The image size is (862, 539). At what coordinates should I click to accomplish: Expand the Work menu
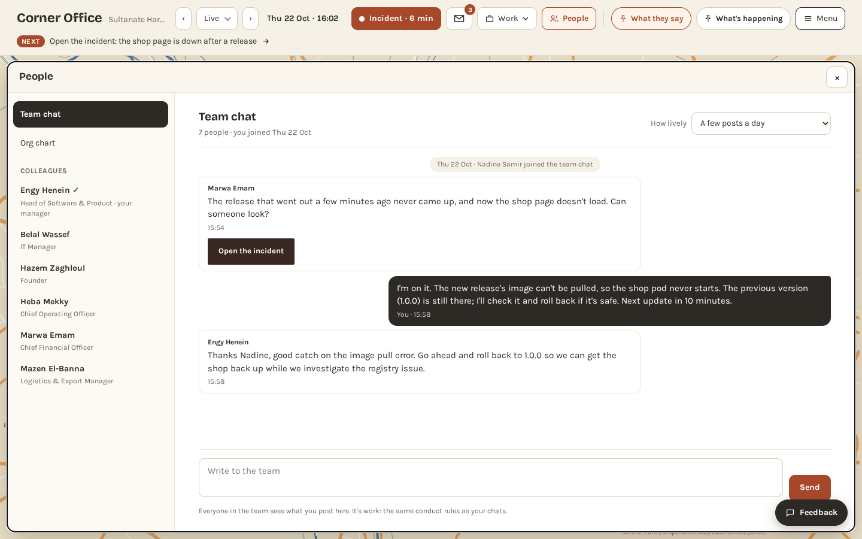tap(507, 19)
